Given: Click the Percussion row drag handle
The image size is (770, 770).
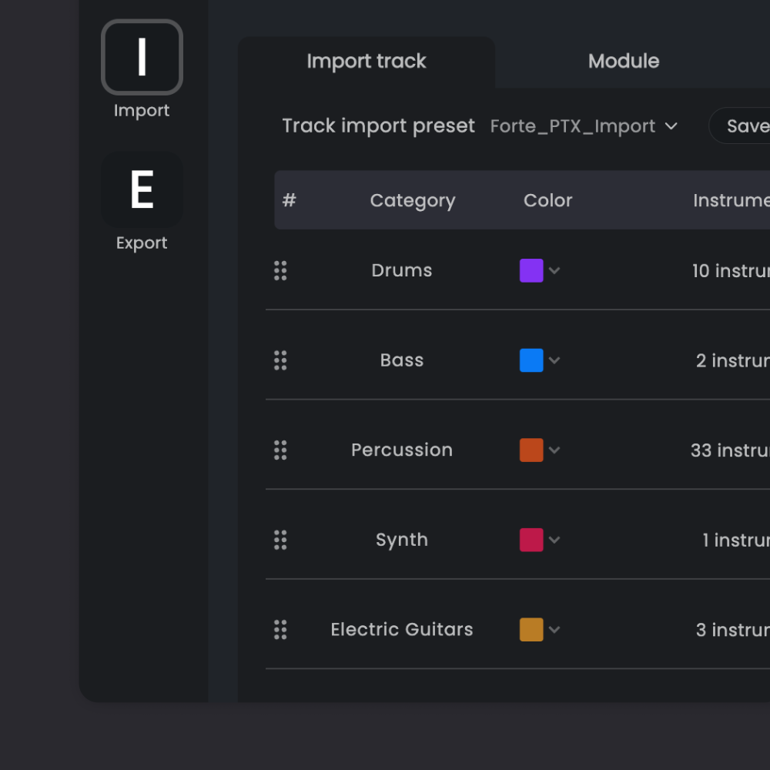Looking at the screenshot, I should click(x=280, y=450).
